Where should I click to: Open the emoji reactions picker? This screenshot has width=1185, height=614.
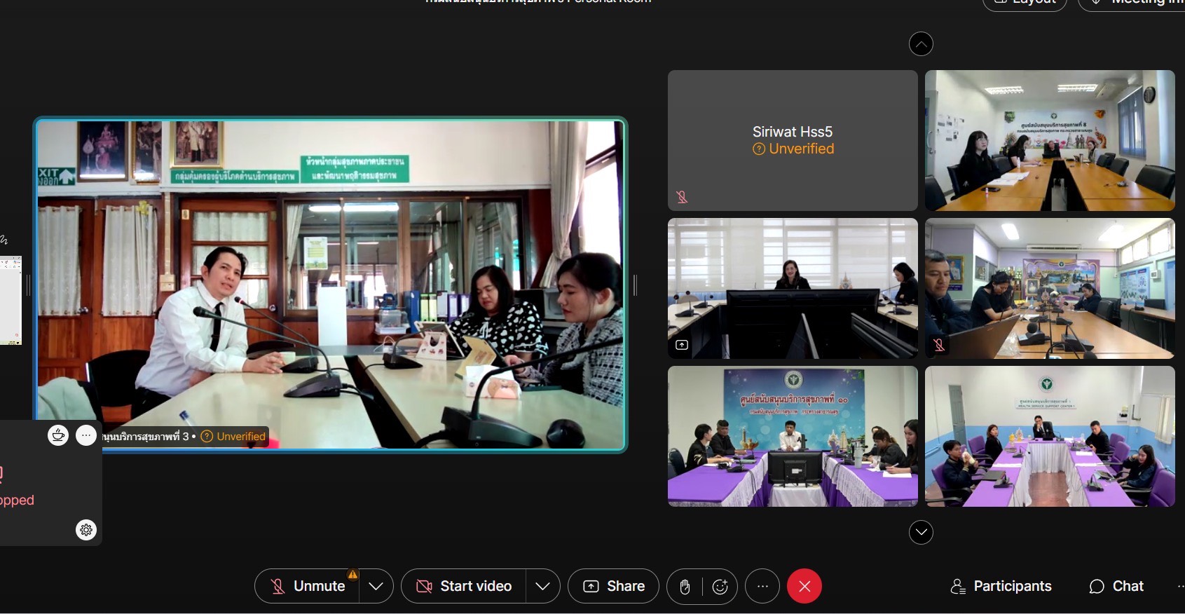720,587
